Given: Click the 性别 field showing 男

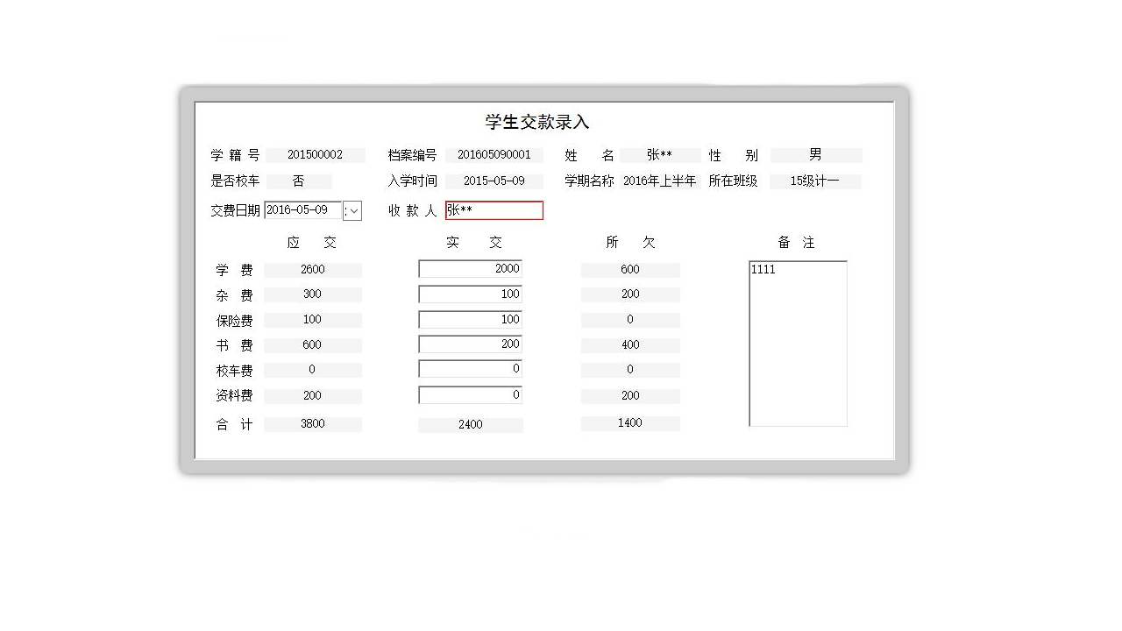Looking at the screenshot, I should tap(815, 155).
